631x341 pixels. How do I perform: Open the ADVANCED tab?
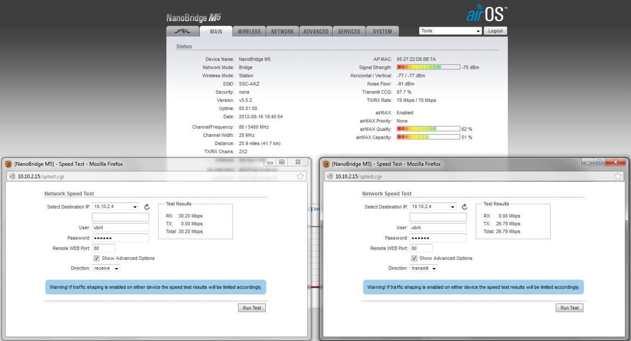315,31
